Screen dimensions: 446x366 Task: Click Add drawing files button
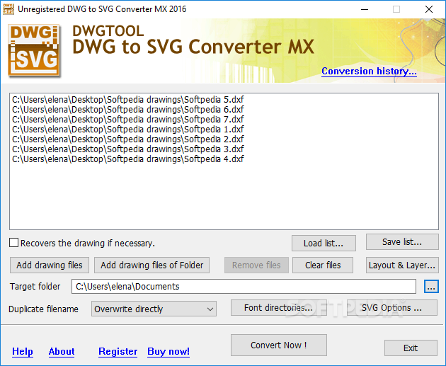(50, 265)
